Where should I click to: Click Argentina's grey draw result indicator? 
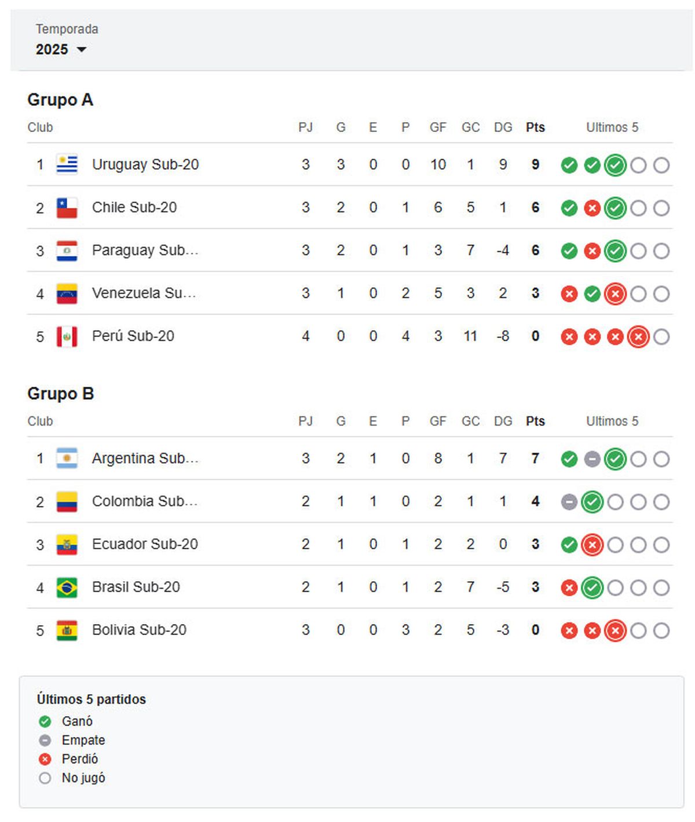592,460
